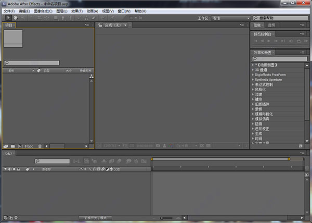This screenshot has height=223, width=312.
Task: Toggle loop option in preview controls
Action: pyautogui.click(x=298, y=41)
